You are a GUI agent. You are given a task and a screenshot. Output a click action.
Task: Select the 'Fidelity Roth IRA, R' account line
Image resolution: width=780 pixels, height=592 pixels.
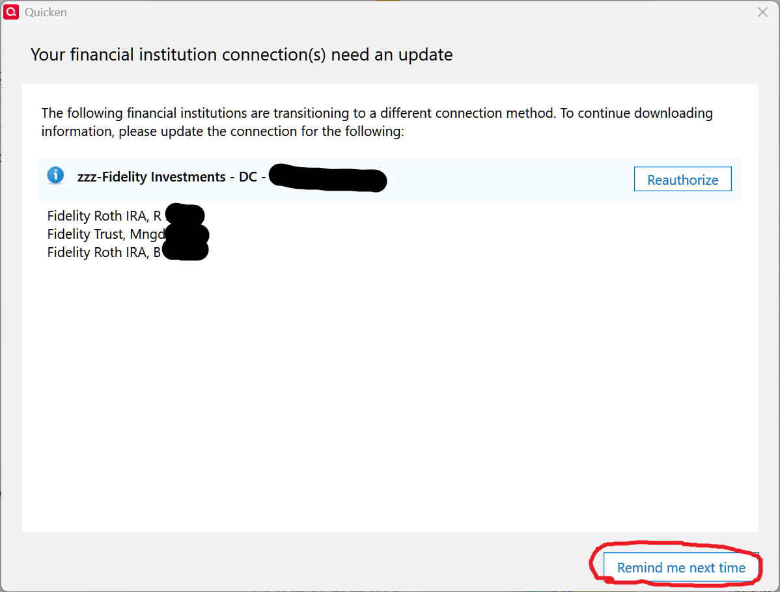104,216
